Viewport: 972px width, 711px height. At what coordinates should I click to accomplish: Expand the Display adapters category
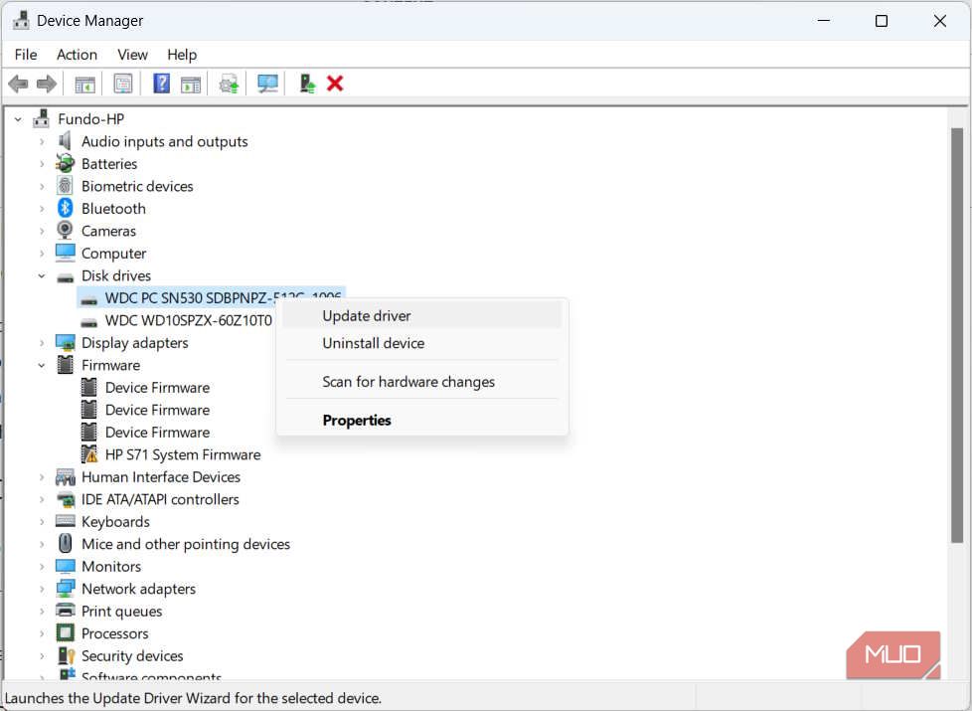pos(42,343)
